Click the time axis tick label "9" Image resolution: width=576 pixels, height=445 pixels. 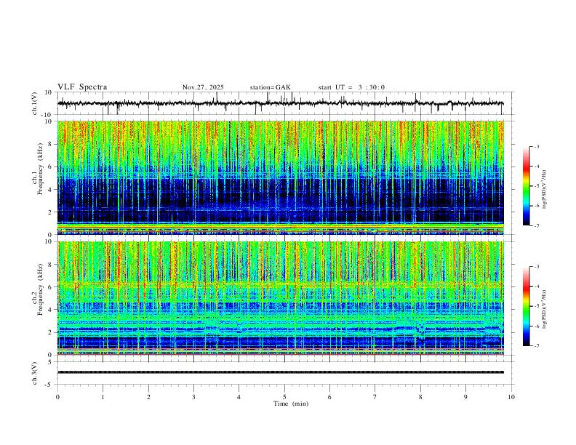(x=465, y=397)
